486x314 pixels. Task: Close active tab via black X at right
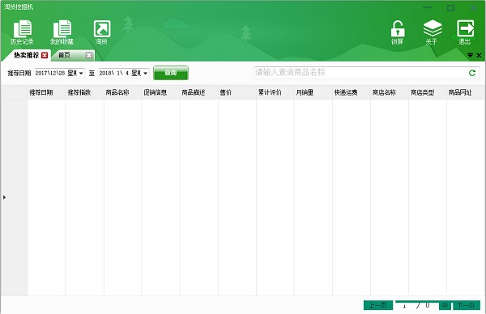coord(479,55)
